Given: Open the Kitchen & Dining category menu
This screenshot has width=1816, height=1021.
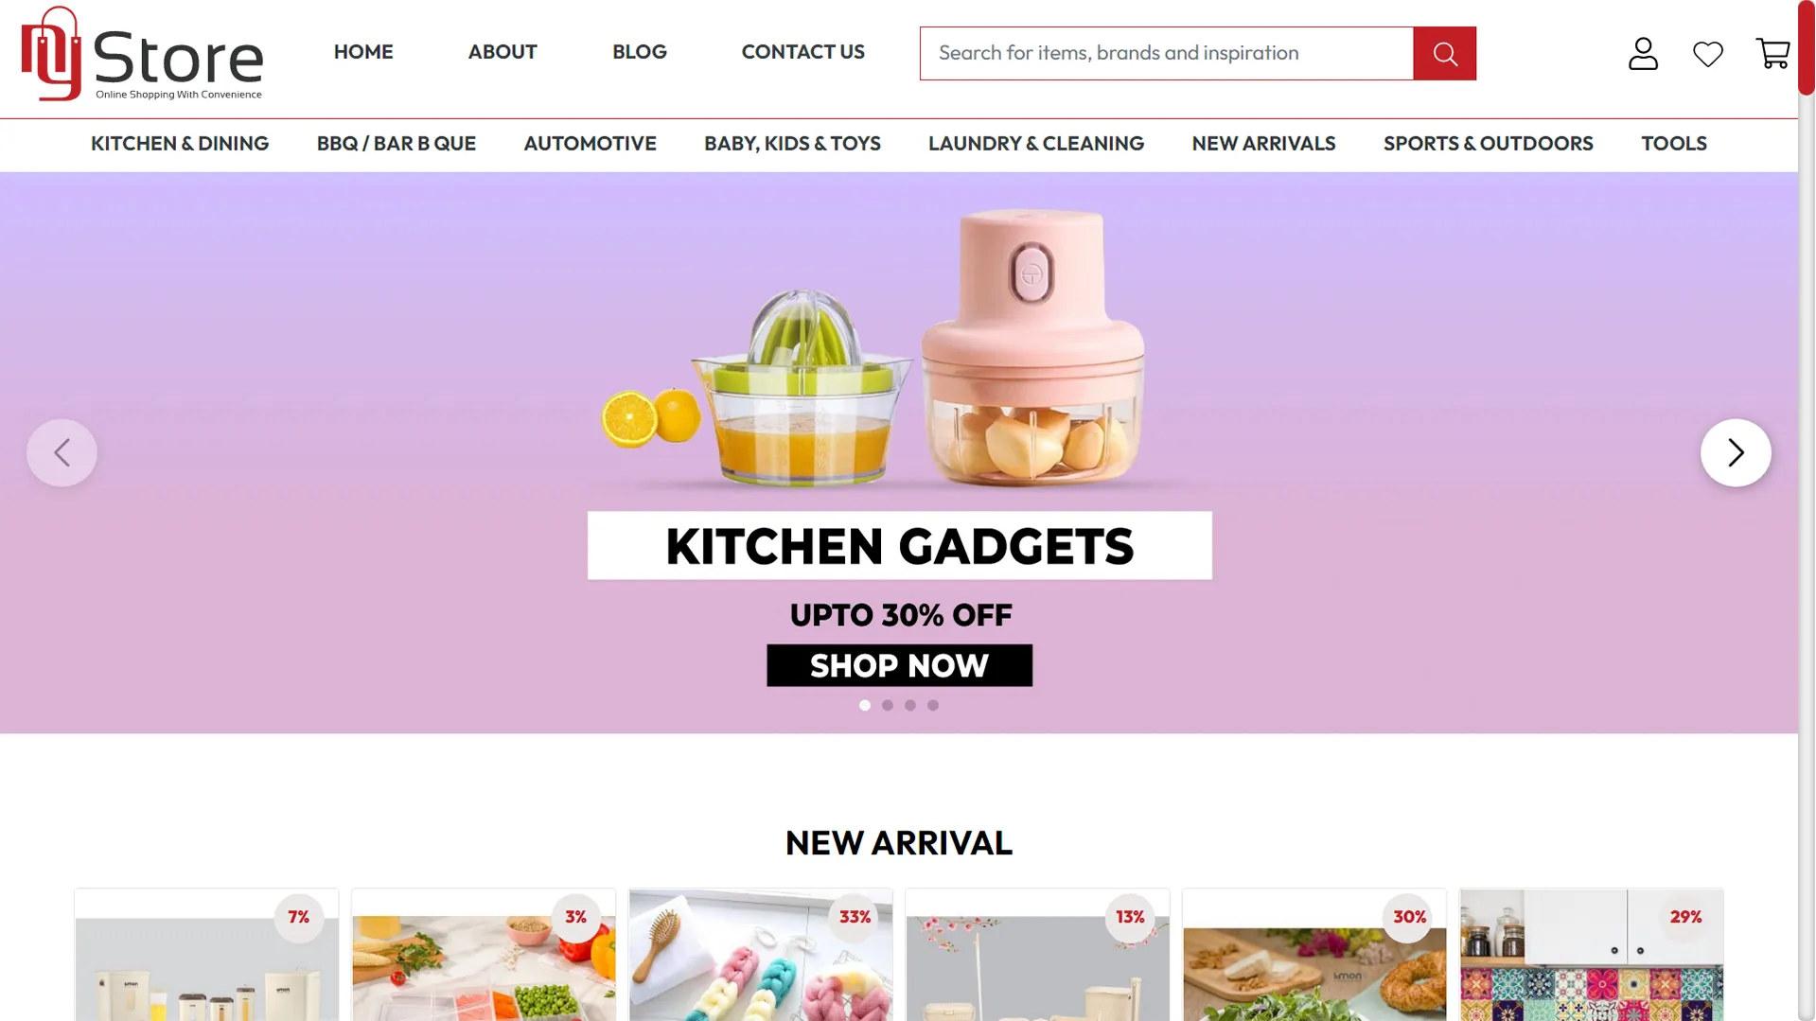Looking at the screenshot, I should [x=180, y=144].
